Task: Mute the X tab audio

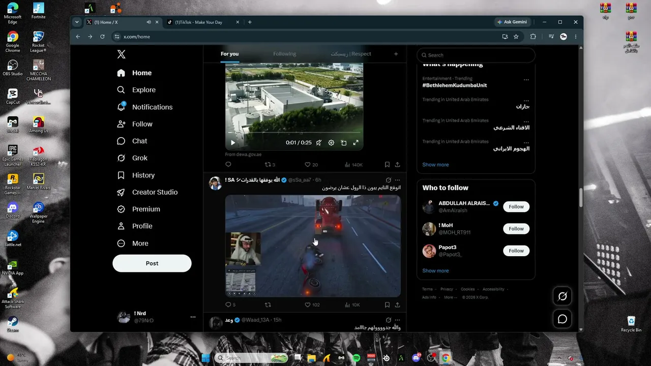Action: point(149,22)
